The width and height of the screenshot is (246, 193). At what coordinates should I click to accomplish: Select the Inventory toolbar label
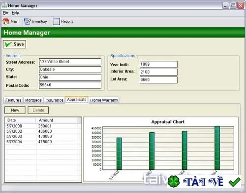click(x=39, y=21)
